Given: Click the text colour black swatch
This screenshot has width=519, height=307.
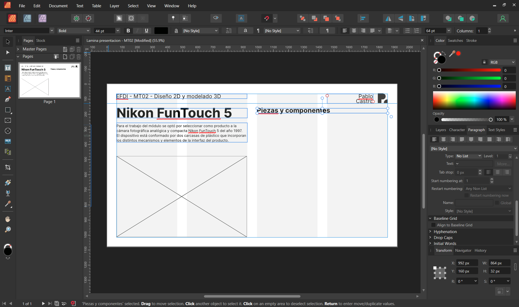Looking at the screenshot, I should [x=161, y=31].
